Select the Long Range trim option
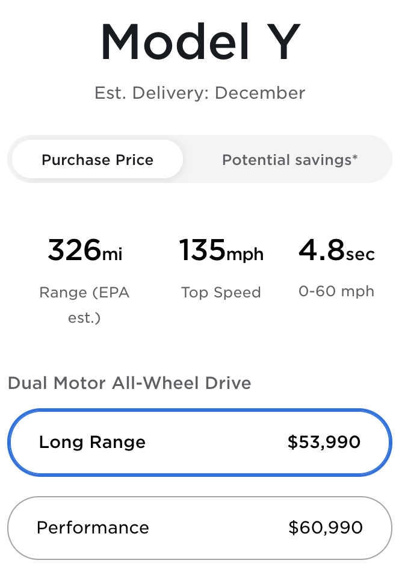This screenshot has width=402, height=572. (x=200, y=443)
